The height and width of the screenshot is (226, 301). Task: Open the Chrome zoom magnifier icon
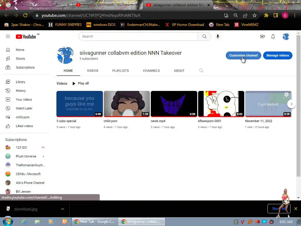(x=236, y=15)
